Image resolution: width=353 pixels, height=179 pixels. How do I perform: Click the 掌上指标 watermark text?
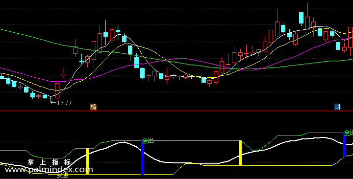(50, 162)
